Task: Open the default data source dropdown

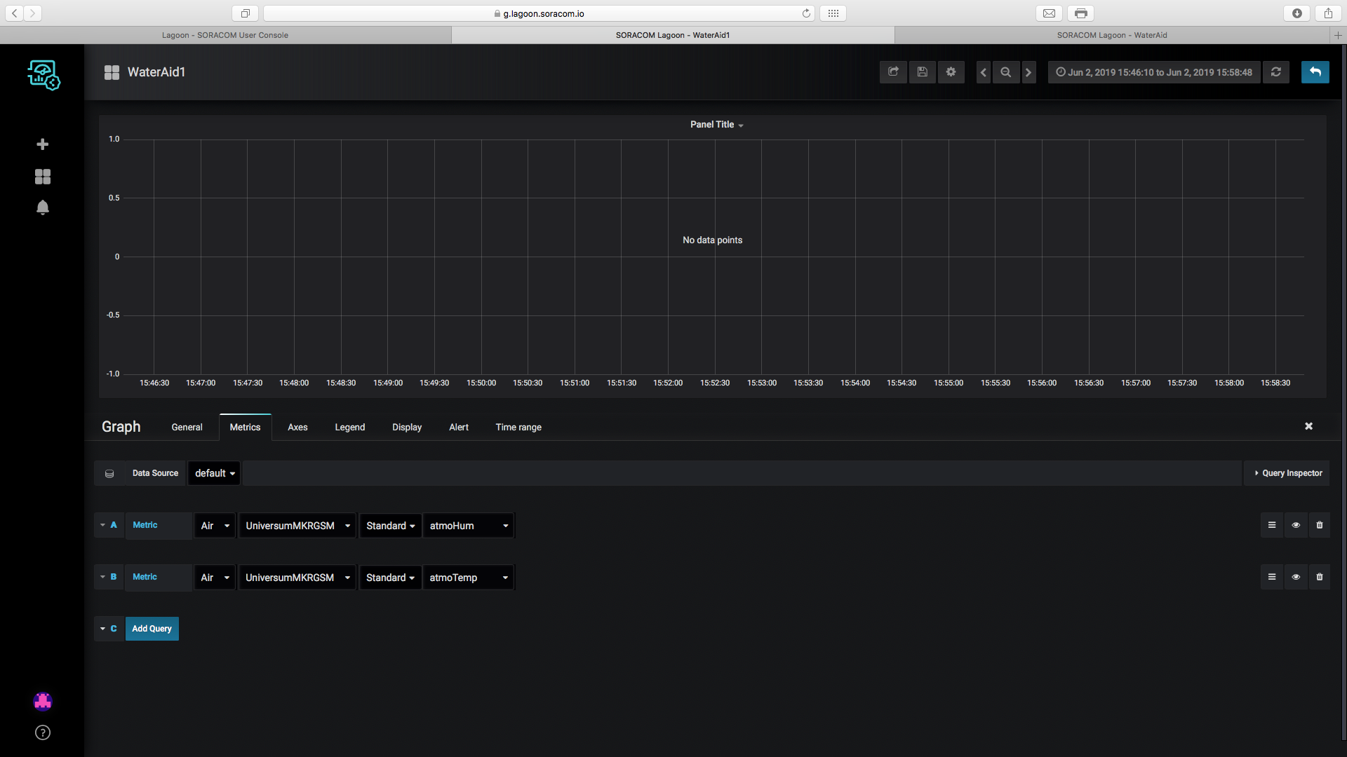Action: click(215, 473)
